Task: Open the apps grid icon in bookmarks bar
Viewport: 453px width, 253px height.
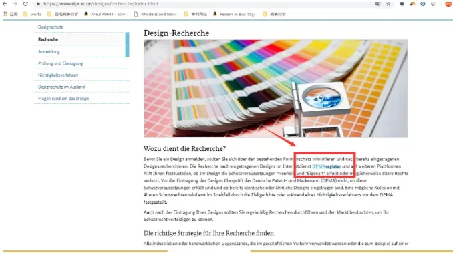Action: point(5,14)
